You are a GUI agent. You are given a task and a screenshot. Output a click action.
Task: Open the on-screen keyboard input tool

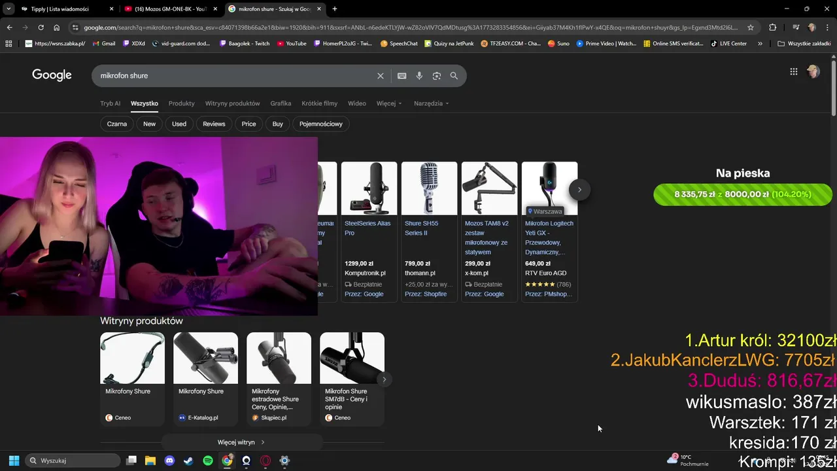[401, 76]
